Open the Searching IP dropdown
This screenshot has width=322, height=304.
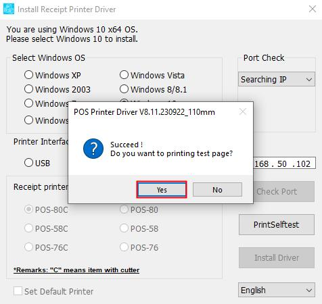(277, 79)
